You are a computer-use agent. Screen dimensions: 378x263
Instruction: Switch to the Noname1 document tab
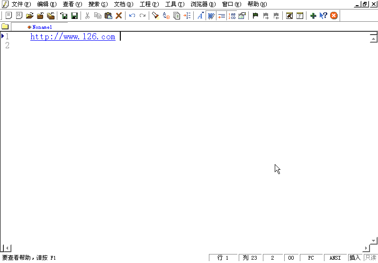[x=40, y=27]
